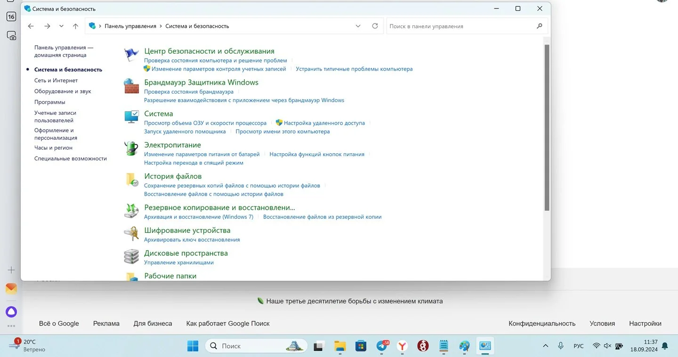
Task: Open Центр безопасности и обслуживания heading
Action: coord(209,51)
